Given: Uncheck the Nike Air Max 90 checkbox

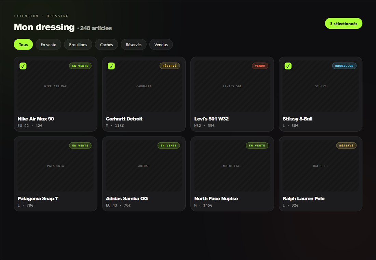Looking at the screenshot, I should click(23, 66).
